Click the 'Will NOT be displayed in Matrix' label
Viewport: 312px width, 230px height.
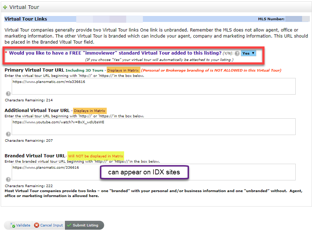[x=95, y=156]
